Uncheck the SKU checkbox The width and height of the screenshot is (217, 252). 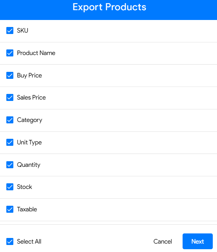(x=10, y=30)
